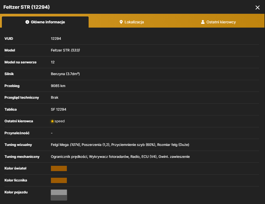Click the info icon in Główne informacje tab
The height and width of the screenshot is (204, 265).
pyautogui.click(x=27, y=22)
